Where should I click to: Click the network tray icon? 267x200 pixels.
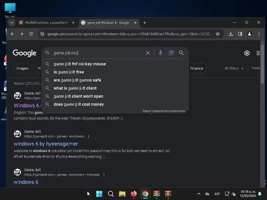227,194
